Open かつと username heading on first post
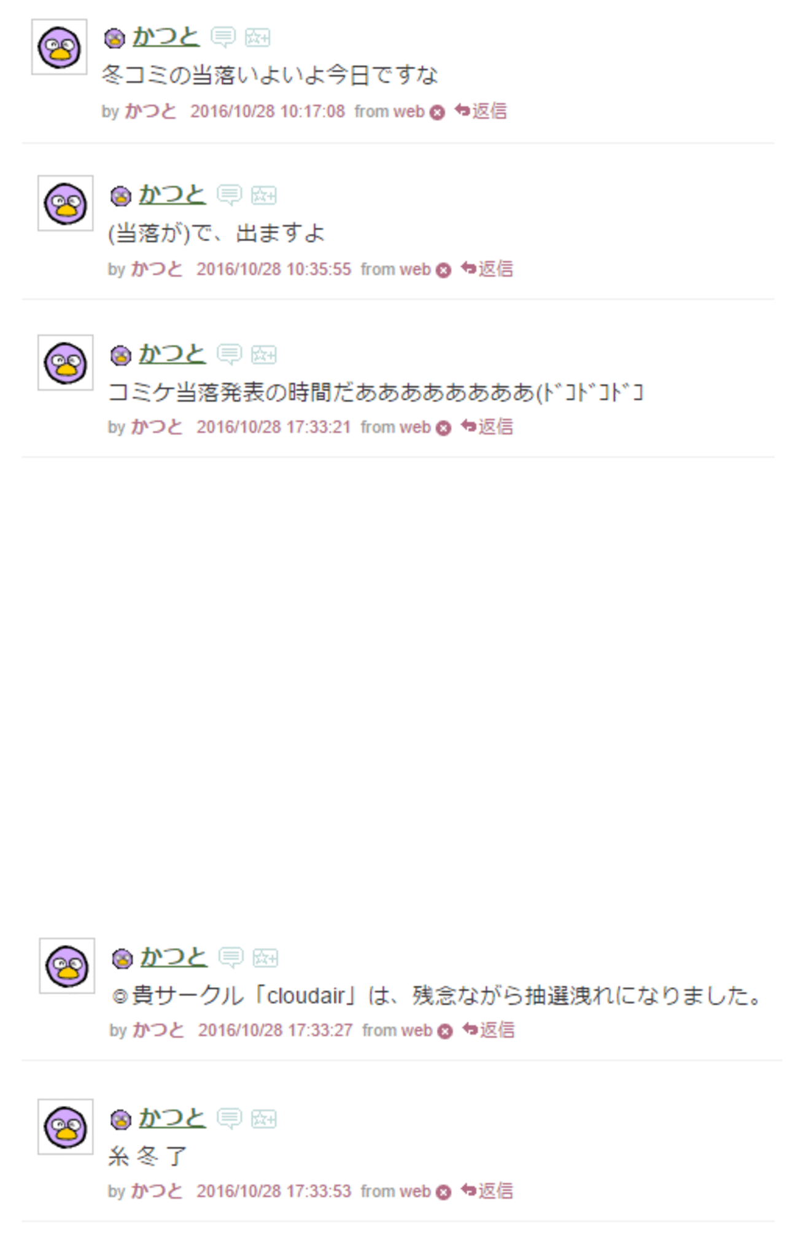The height and width of the screenshot is (1244, 798). 166,37
